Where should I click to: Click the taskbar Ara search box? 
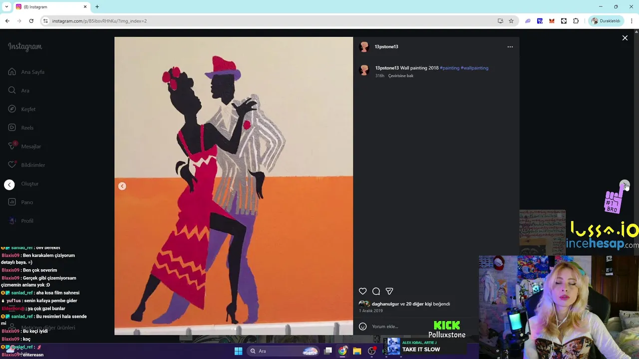(x=284, y=351)
